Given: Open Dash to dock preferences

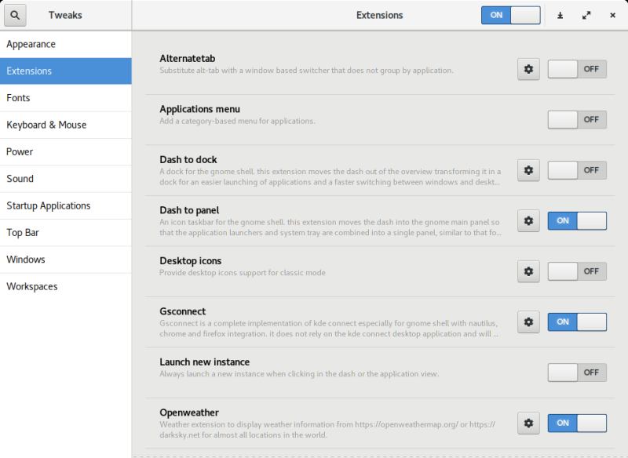Looking at the screenshot, I should tap(528, 170).
